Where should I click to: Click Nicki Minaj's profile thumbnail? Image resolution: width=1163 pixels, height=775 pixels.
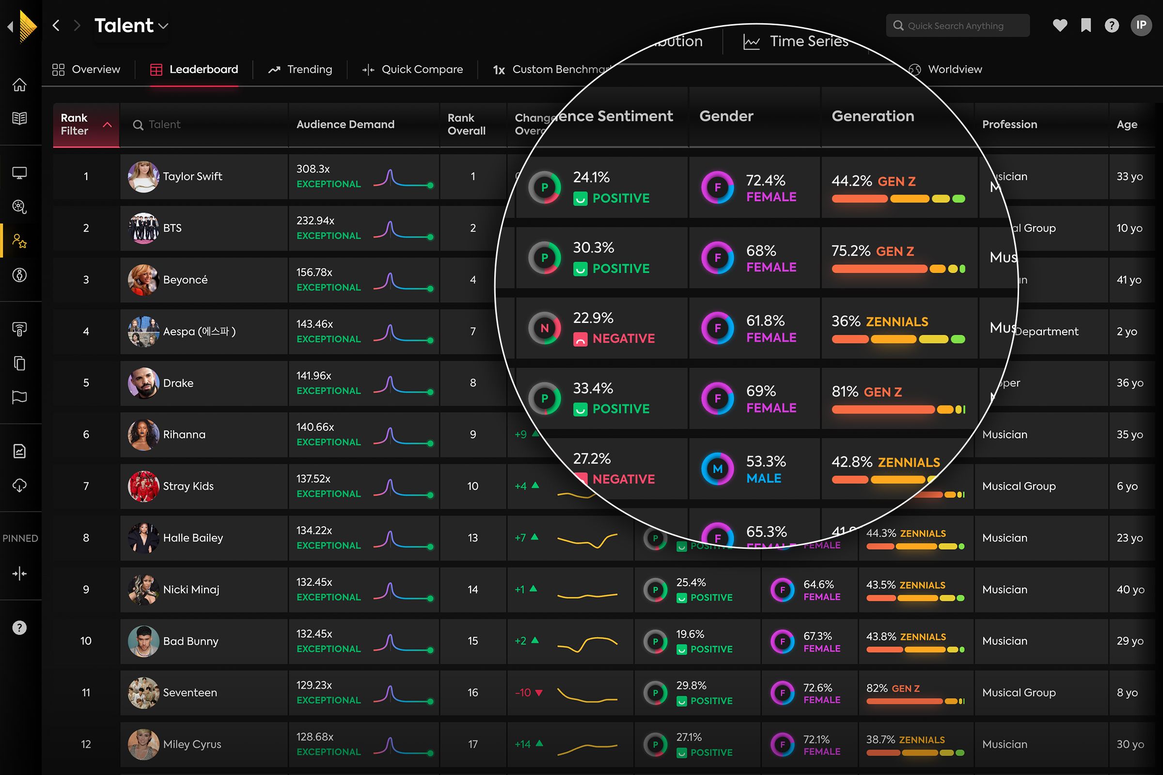click(x=143, y=589)
